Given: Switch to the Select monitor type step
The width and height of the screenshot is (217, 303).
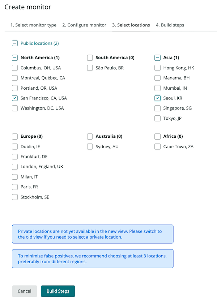Looking at the screenshot, I should (x=33, y=25).
